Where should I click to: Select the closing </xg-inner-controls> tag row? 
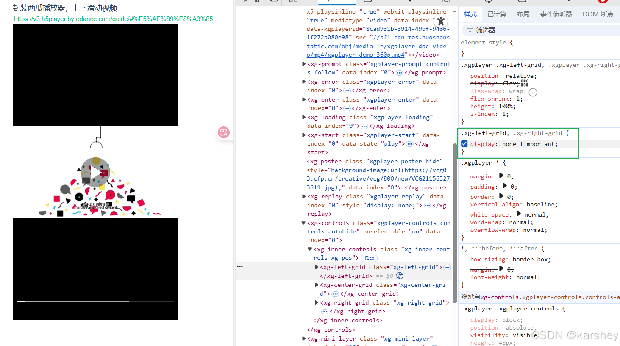pos(348,321)
